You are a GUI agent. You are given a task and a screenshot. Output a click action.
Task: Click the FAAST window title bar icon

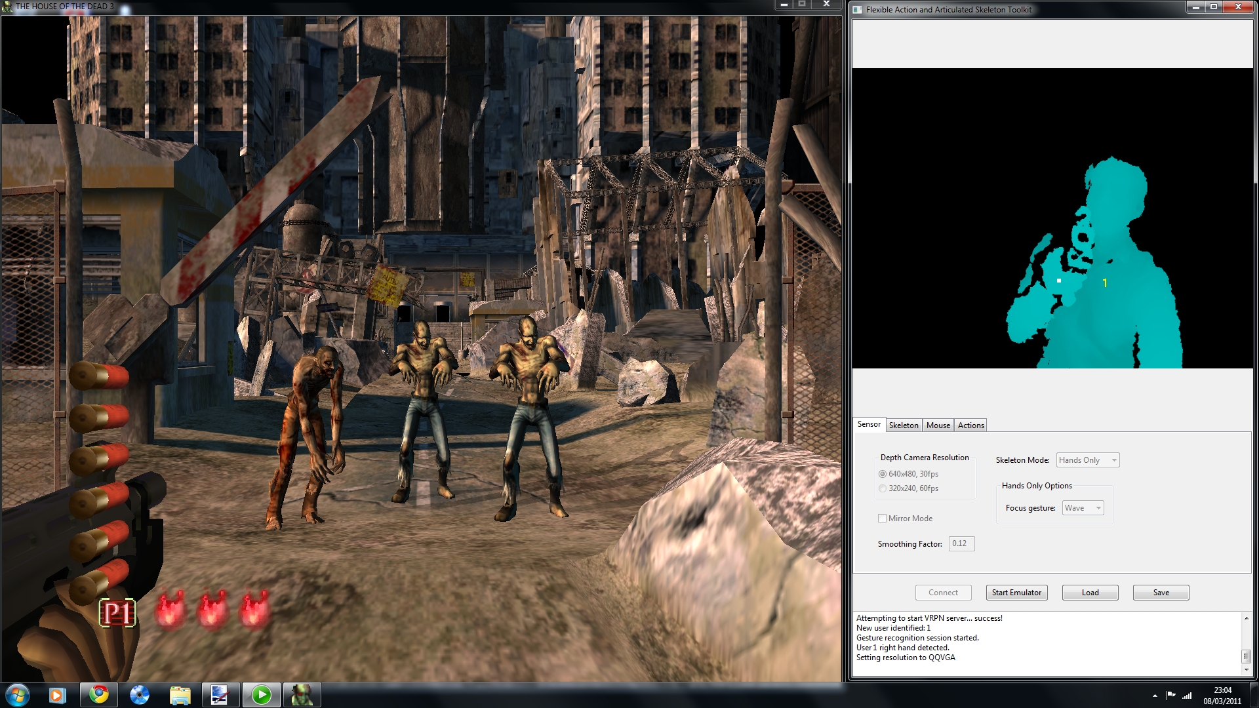[858, 9]
